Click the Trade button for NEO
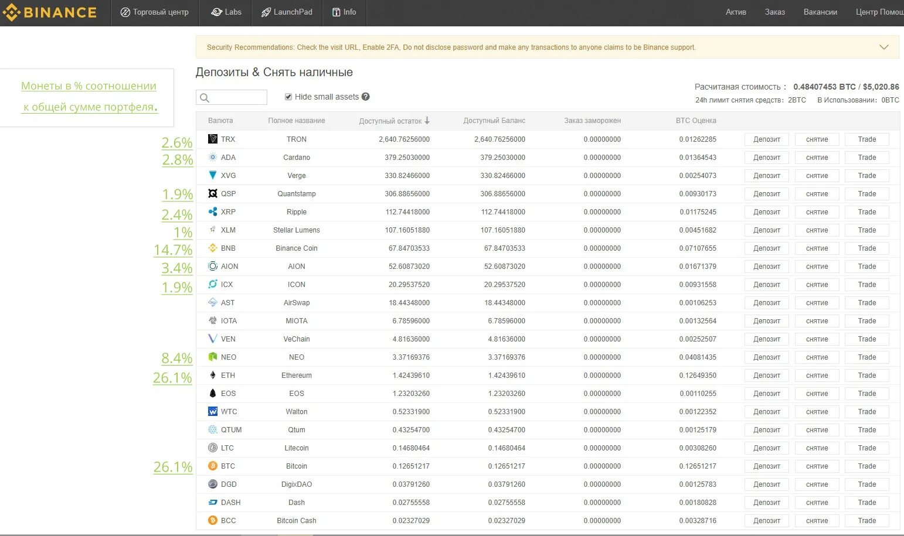The height and width of the screenshot is (536, 904). [x=867, y=357]
